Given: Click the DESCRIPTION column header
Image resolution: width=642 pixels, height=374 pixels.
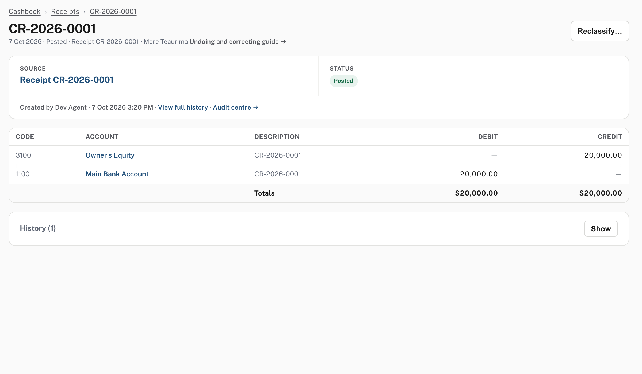Looking at the screenshot, I should [277, 137].
